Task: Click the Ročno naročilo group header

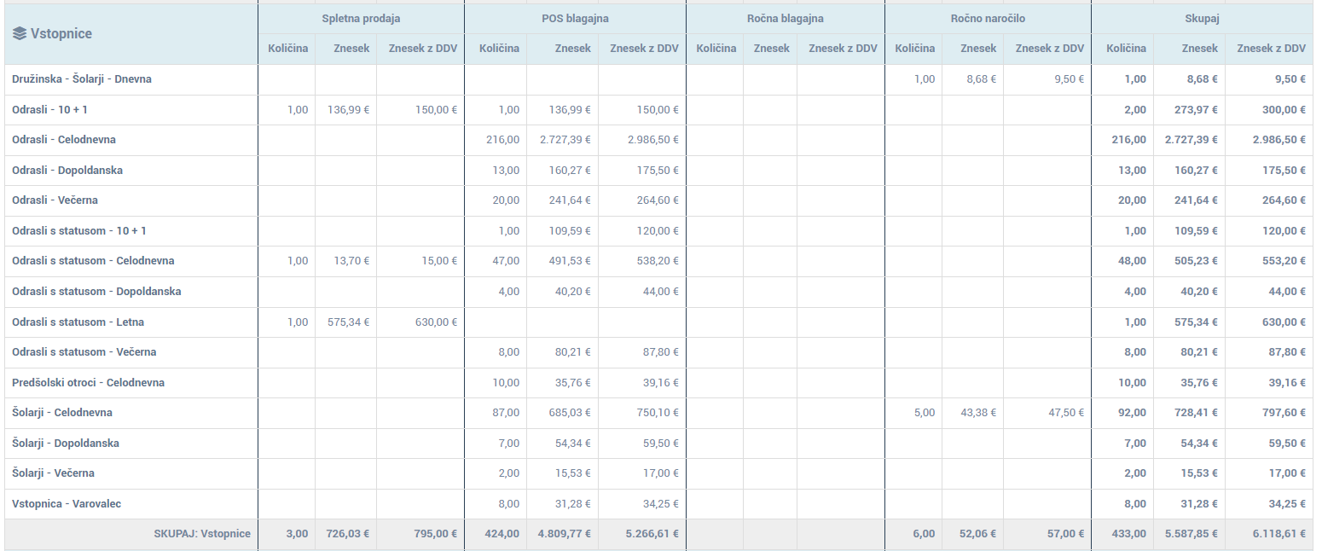Action: click(988, 19)
